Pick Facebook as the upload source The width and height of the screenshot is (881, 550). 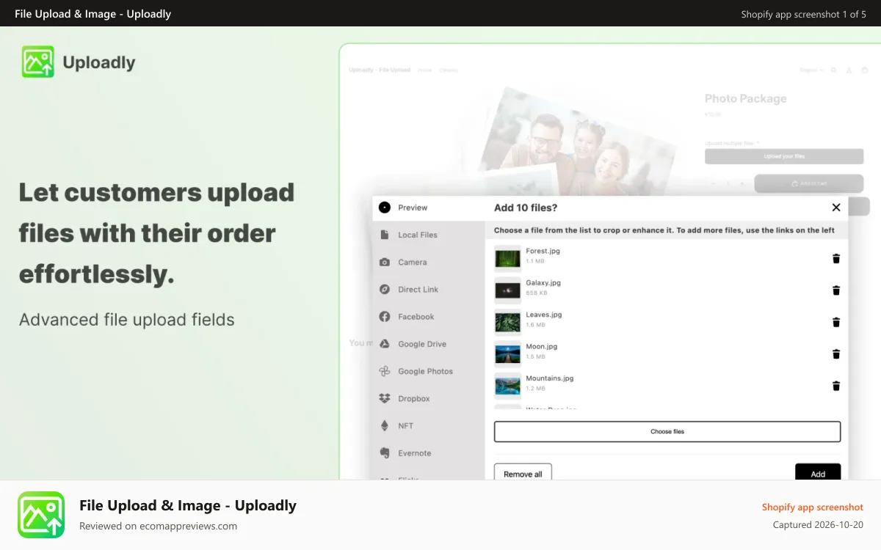[x=429, y=317]
